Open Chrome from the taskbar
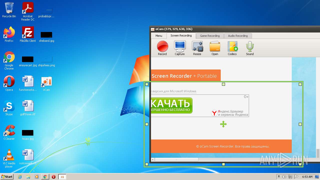Viewport: 320px width, 180px height. [45, 177]
